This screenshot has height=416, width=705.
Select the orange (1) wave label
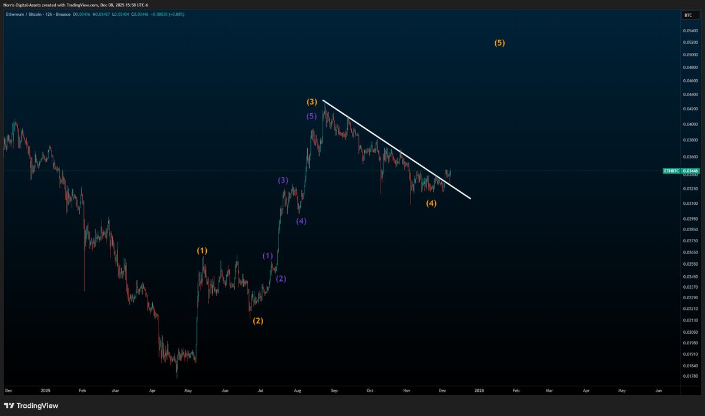coord(202,251)
